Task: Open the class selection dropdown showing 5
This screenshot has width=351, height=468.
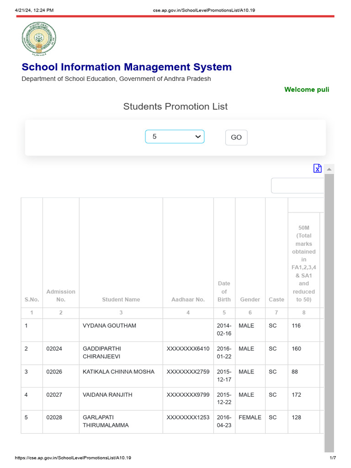Action: (x=175, y=137)
